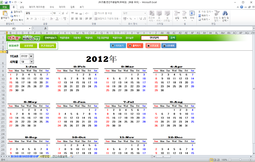
Task: Click the 만년달력 search input field
Action: tap(154, 38)
